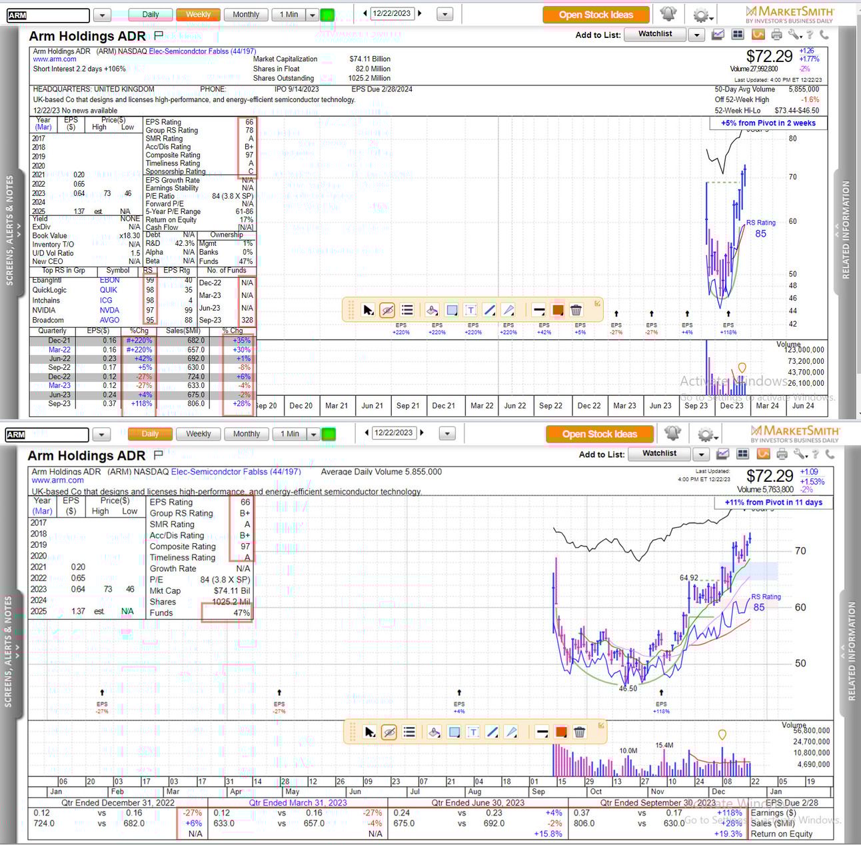Image resolution: width=861 pixels, height=845 pixels.
Task: Open NVDA symbol link in group table
Action: tap(109, 310)
